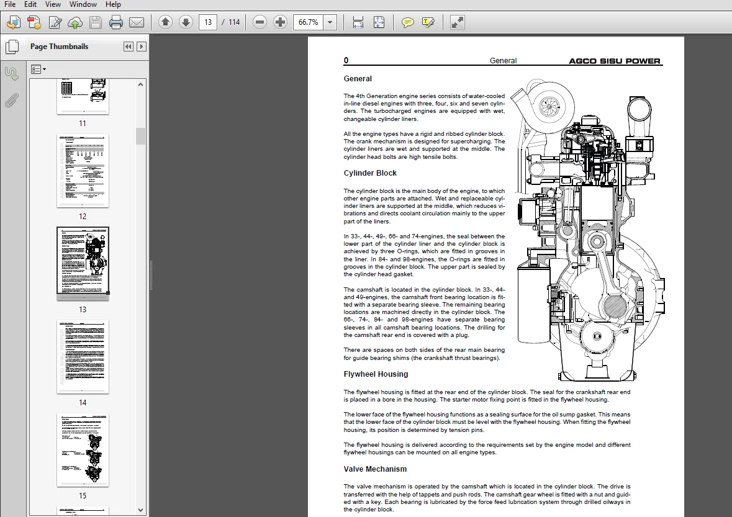Screen dimensions: 732x517
Task: Click the 'Flywheel Housing' heading
Action: [x=376, y=374]
